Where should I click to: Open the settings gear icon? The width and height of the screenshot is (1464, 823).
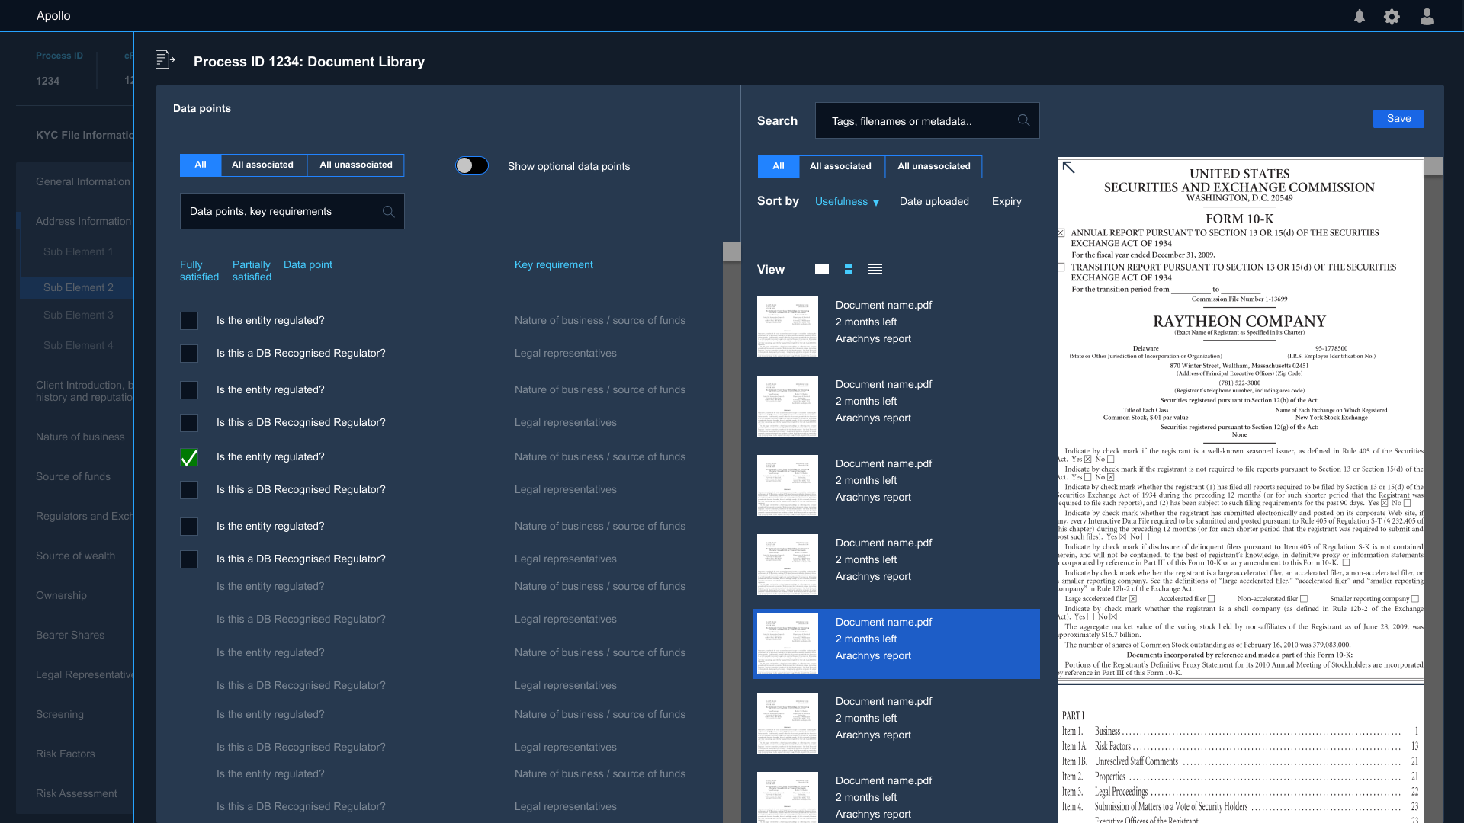coord(1392,17)
